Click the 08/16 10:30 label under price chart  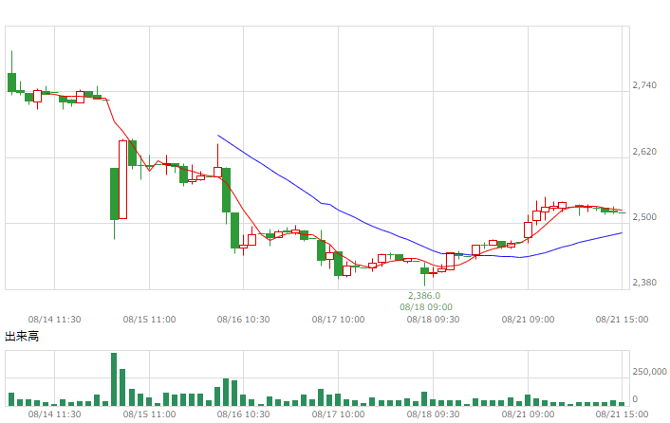243,320
